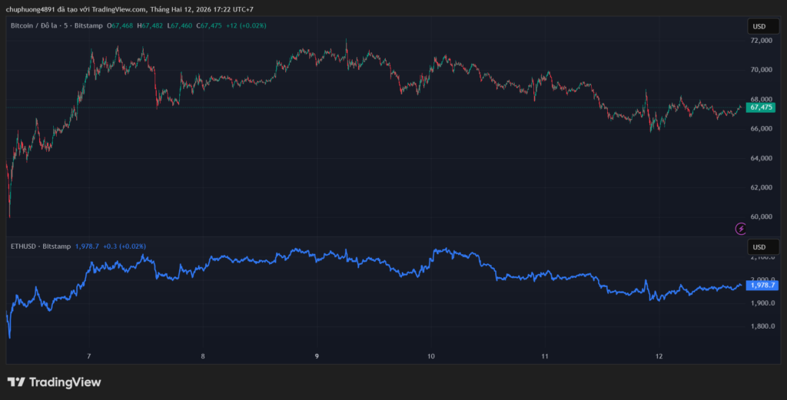Click the green 67,475 current price label
Screen dimensions: 787x400
[x=761, y=107]
